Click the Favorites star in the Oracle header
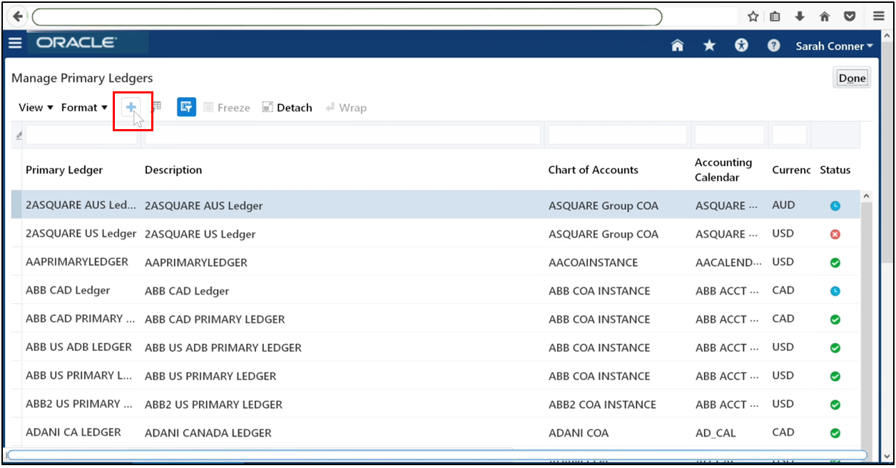The image size is (896, 468). point(709,45)
